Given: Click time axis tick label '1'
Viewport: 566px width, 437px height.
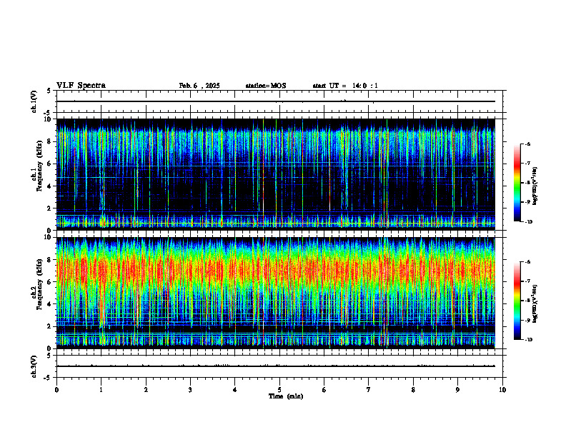Looking at the screenshot, I should click(x=101, y=390).
